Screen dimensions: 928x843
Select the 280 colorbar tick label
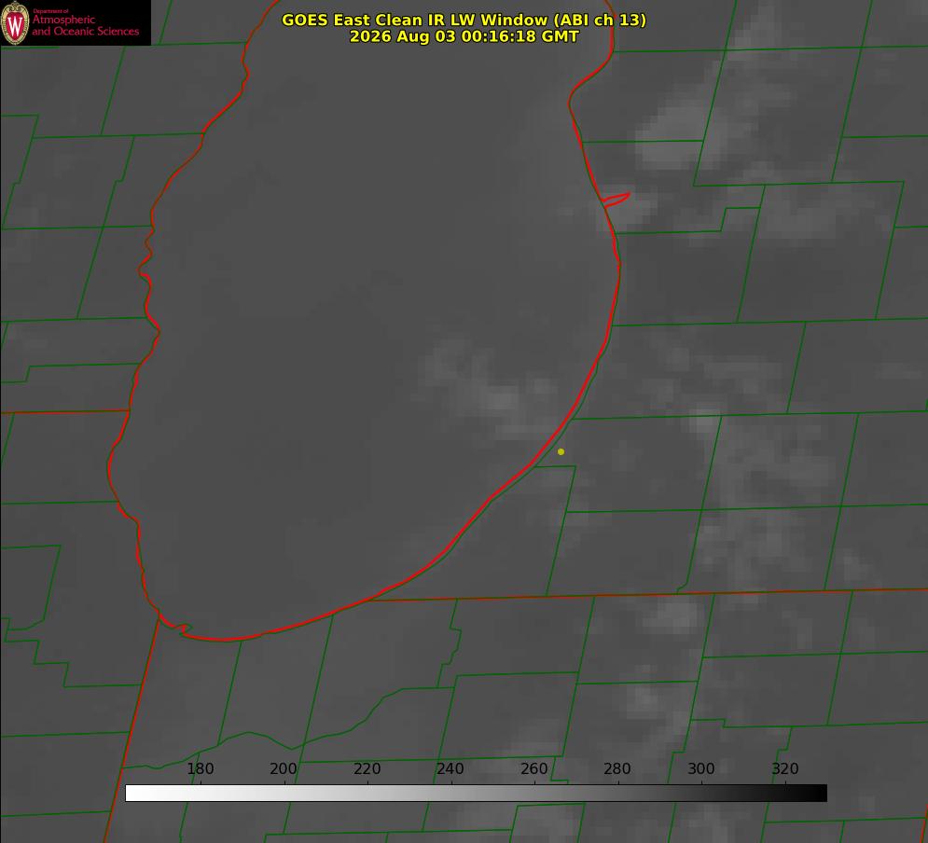[617, 768]
